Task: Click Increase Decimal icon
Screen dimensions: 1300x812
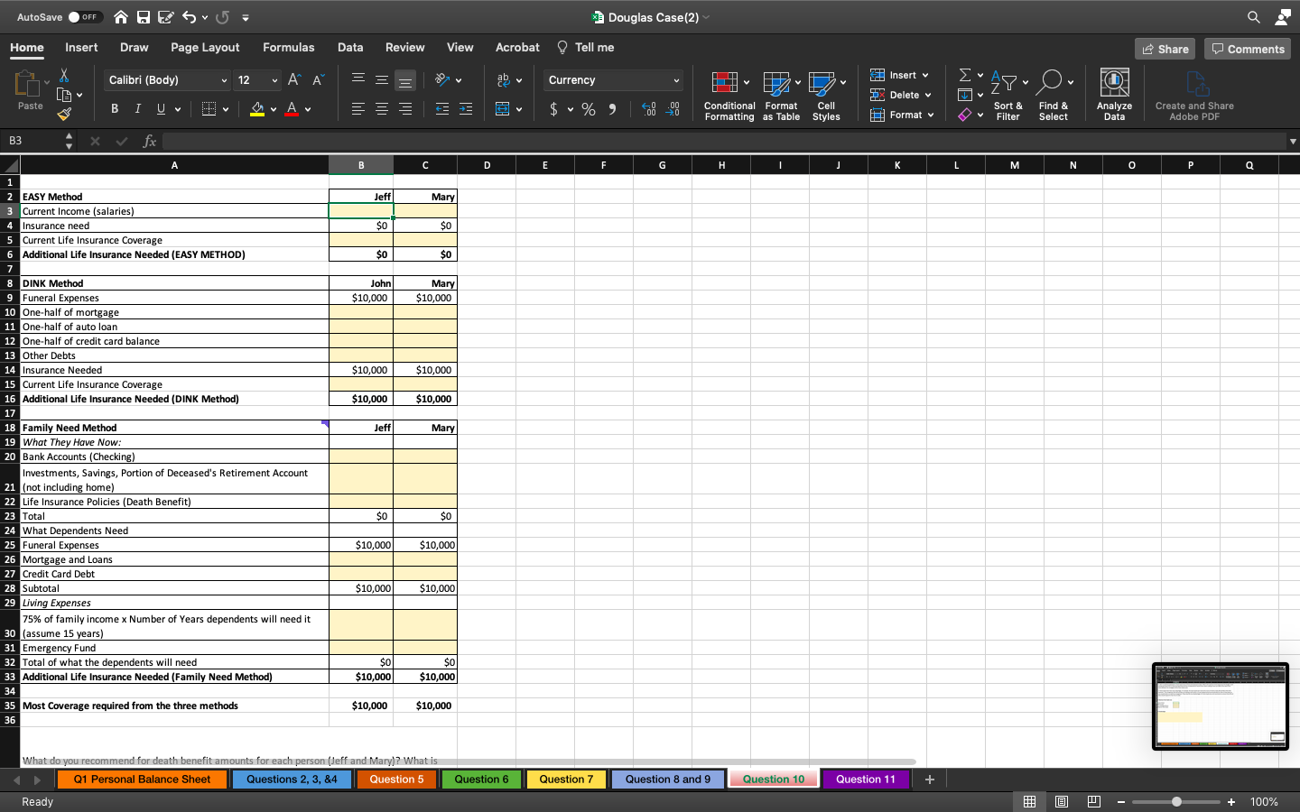Action: 648,109
